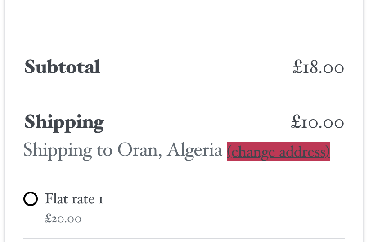Open the change address link
The width and height of the screenshot is (369, 242).
[x=279, y=152]
